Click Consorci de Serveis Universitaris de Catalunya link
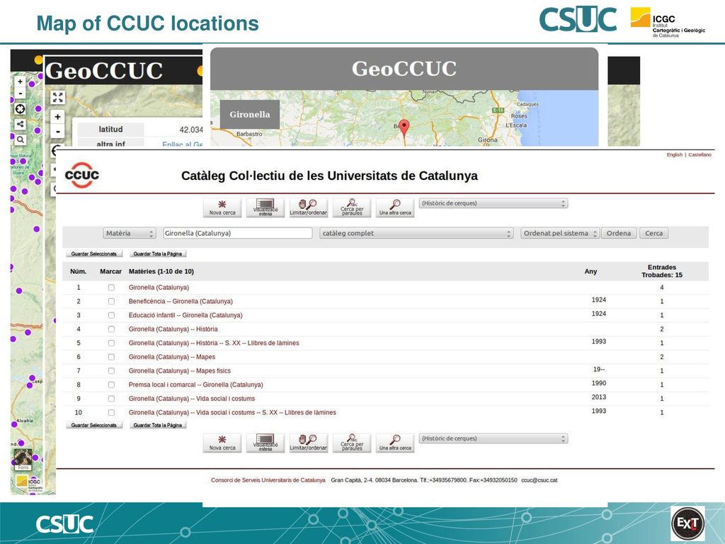 tap(268, 480)
